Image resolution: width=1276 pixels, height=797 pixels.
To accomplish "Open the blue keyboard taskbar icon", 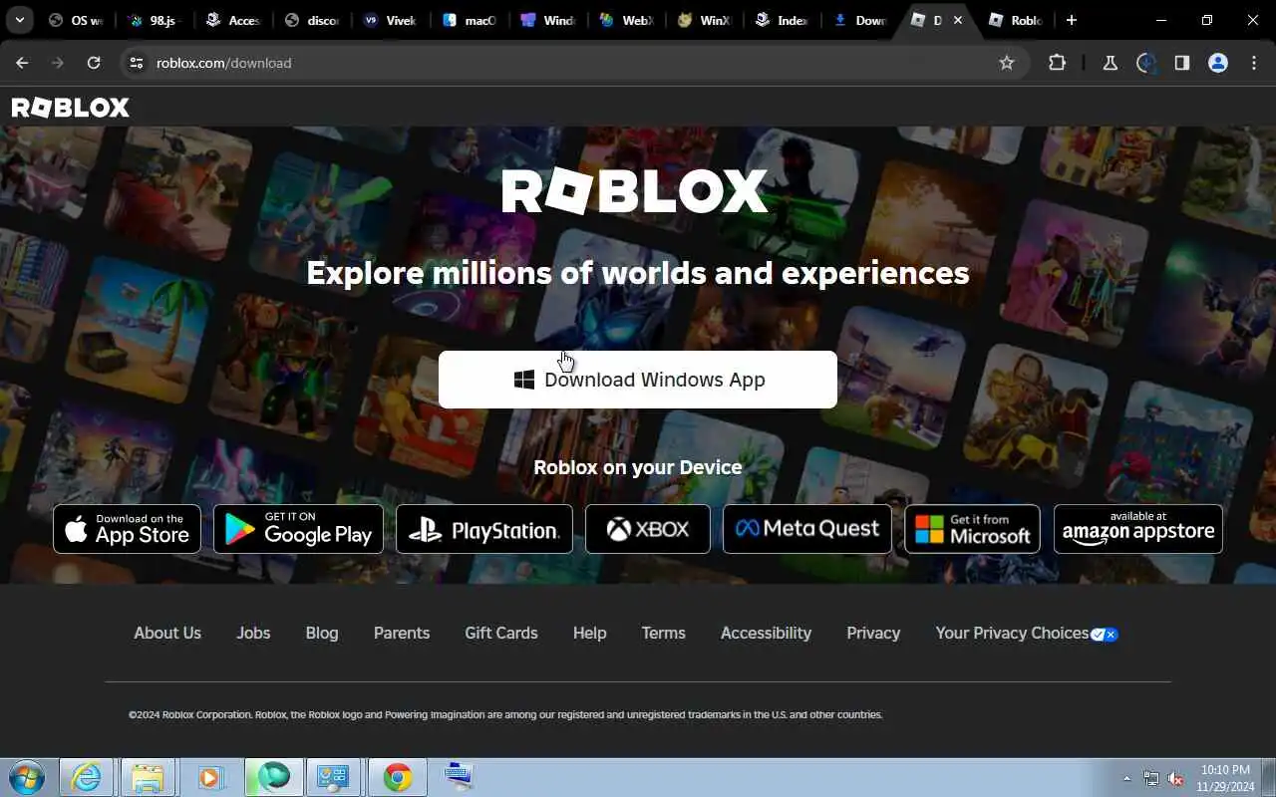I will pos(459,777).
